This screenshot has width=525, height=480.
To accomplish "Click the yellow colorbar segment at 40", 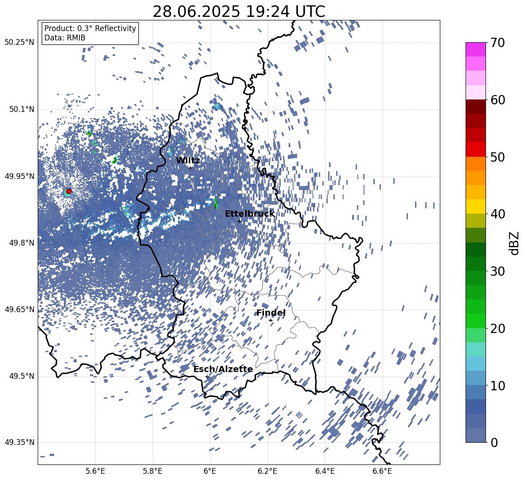I will click(x=475, y=206).
